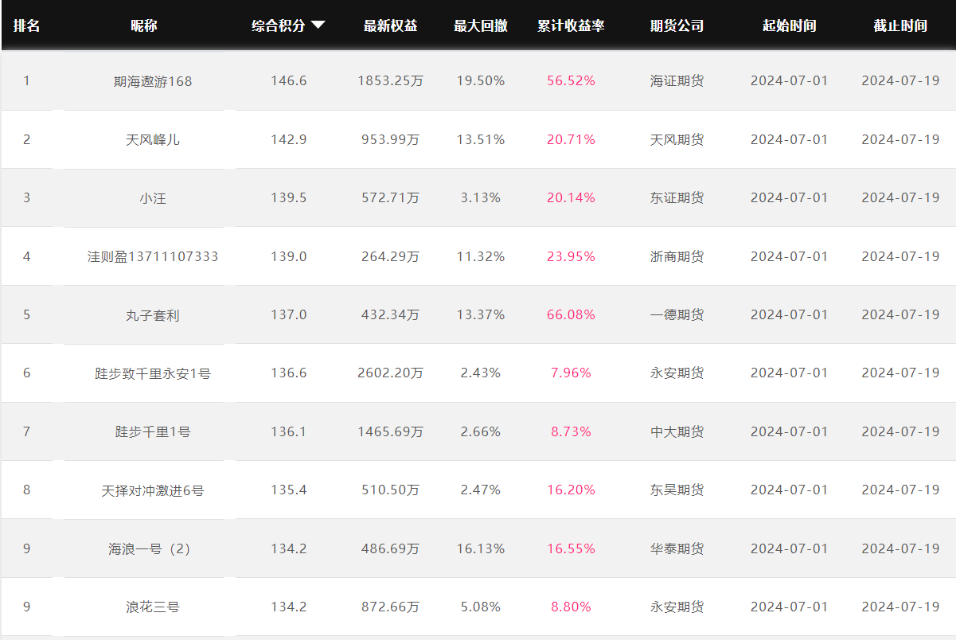
Task: Click futures company 中大期货
Action: (677, 431)
